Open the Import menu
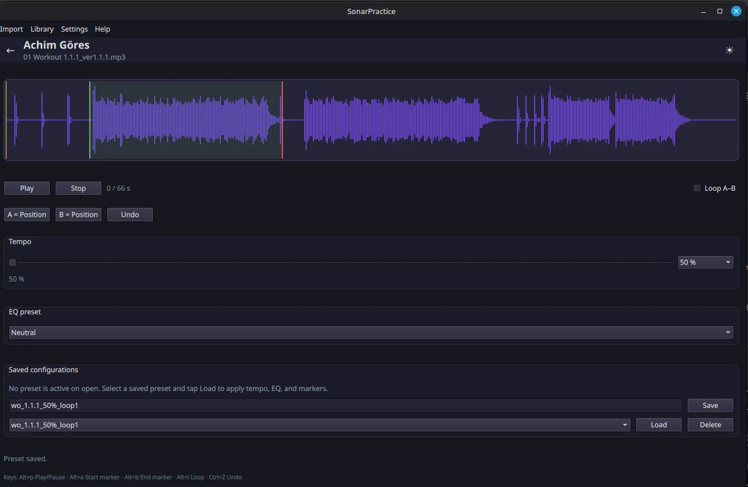The width and height of the screenshot is (748, 487). pyautogui.click(x=12, y=29)
